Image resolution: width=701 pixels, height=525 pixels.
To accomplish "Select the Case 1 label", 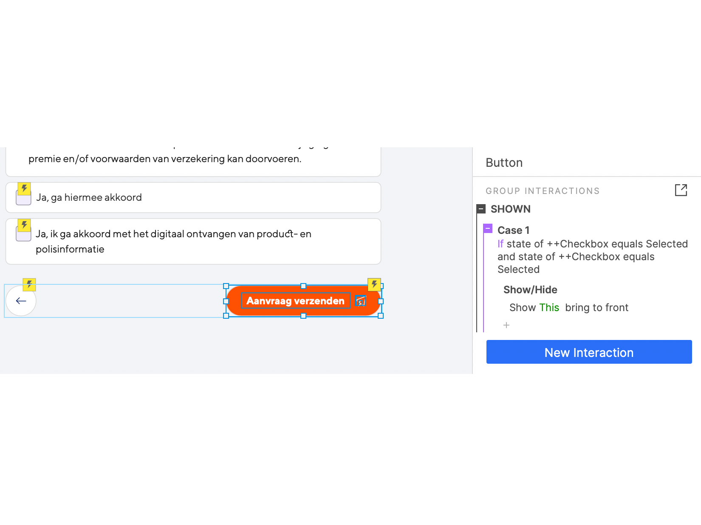I will (513, 230).
